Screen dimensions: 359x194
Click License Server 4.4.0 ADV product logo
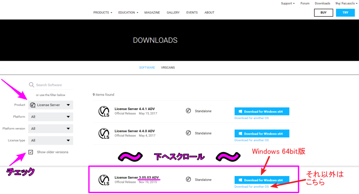pyautogui.click(x=104, y=133)
